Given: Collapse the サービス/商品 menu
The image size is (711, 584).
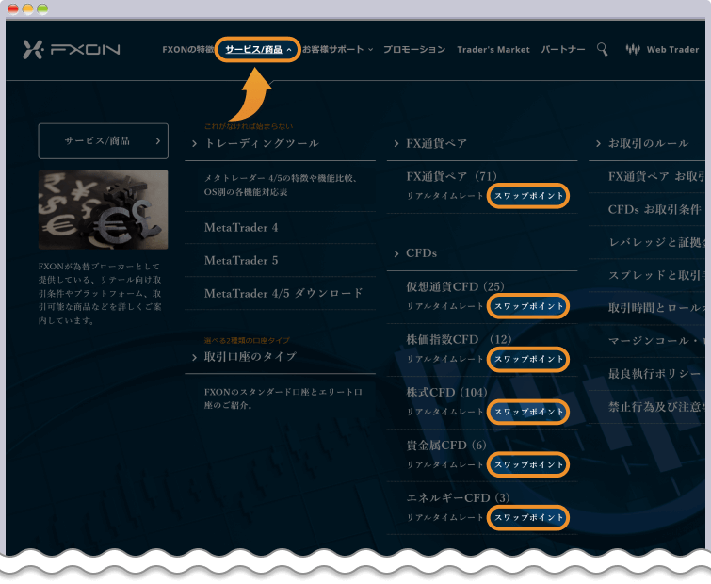Looking at the screenshot, I should coord(257,49).
